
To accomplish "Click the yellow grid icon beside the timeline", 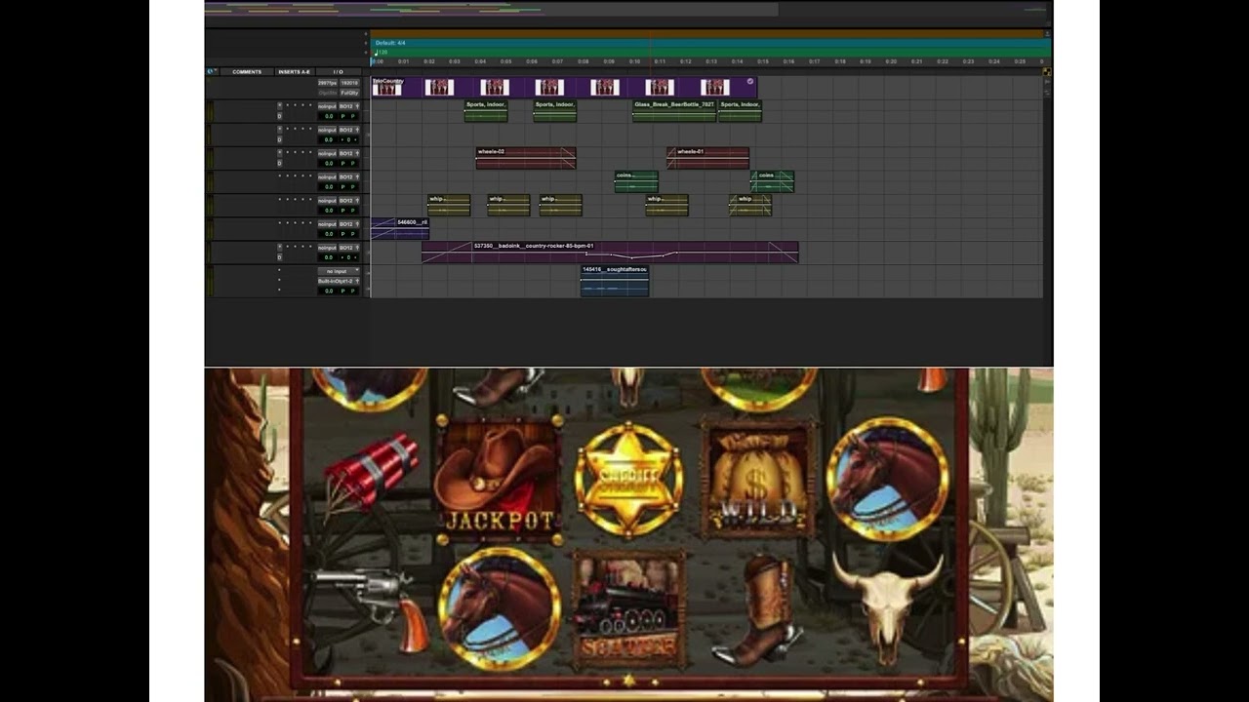I will [1046, 72].
